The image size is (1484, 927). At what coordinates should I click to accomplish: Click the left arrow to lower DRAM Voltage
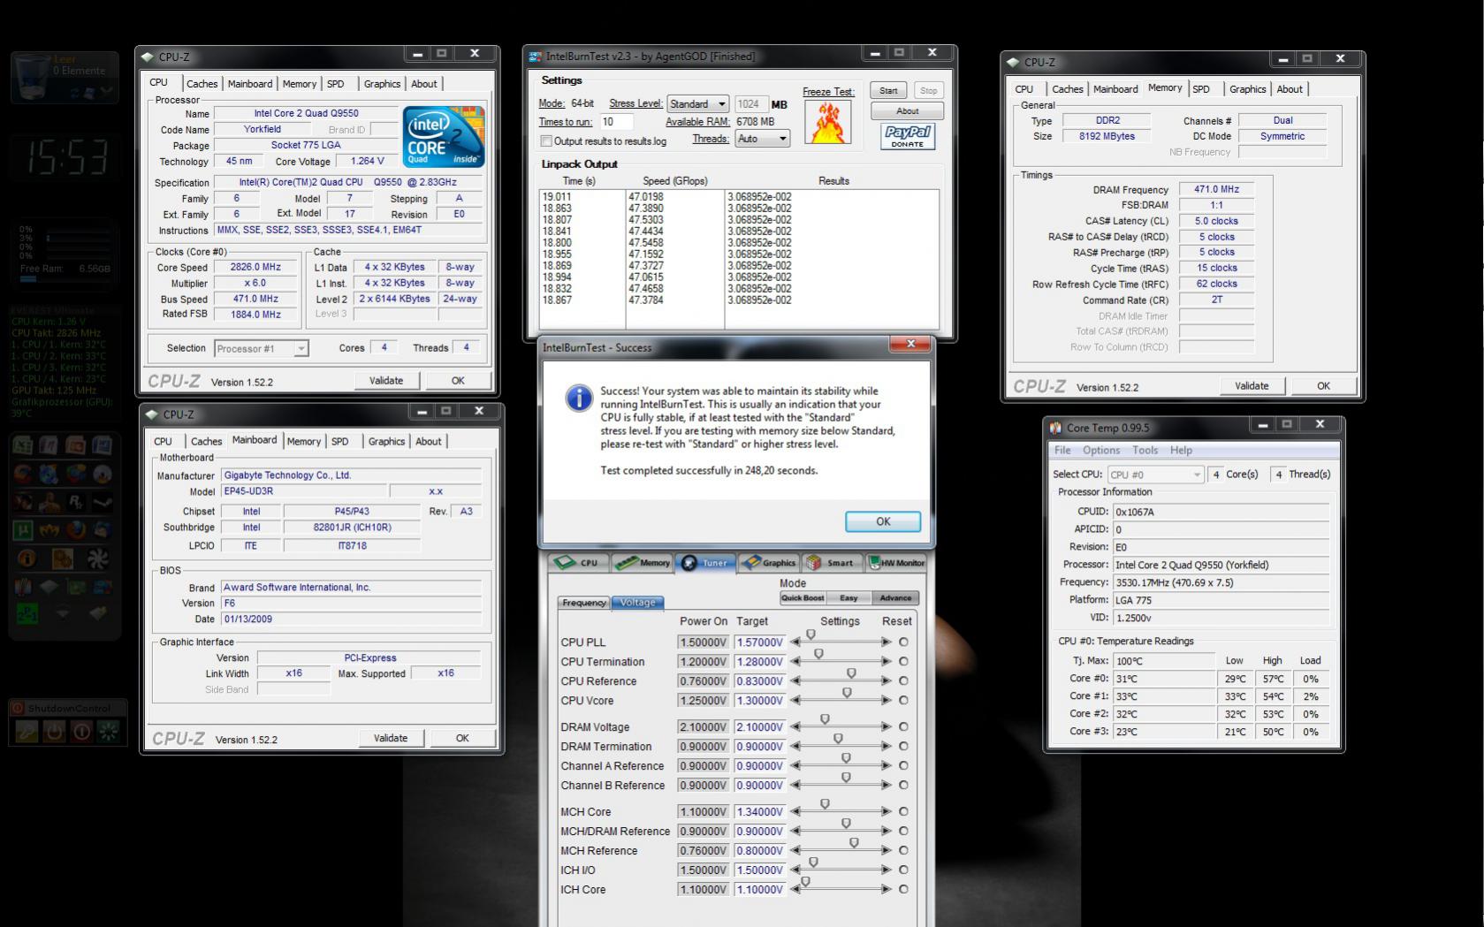point(795,727)
